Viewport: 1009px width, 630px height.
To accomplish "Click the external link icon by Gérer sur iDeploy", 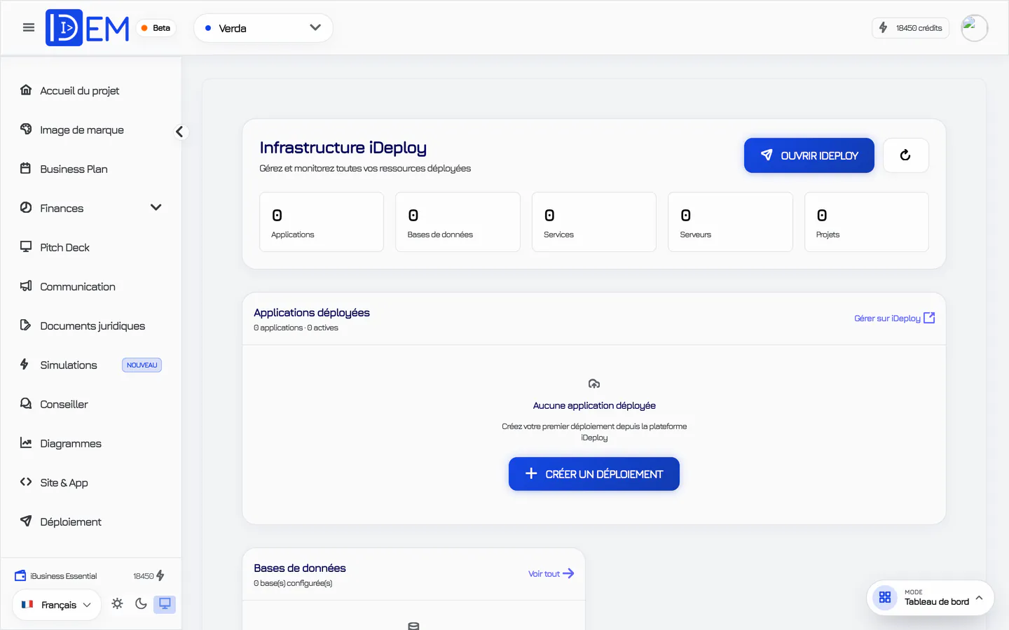I will [929, 318].
